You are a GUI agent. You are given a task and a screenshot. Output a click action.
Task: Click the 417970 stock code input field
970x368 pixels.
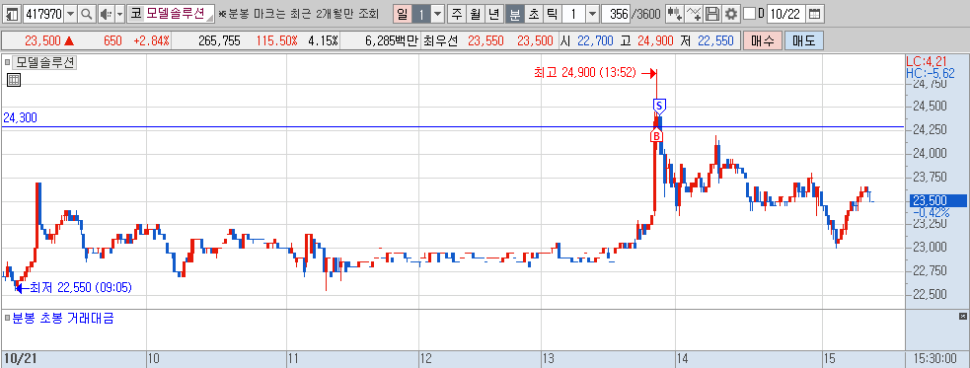[42, 14]
